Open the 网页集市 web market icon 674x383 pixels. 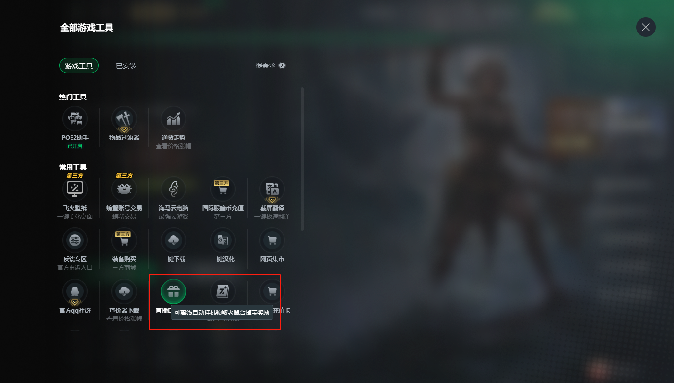(272, 240)
